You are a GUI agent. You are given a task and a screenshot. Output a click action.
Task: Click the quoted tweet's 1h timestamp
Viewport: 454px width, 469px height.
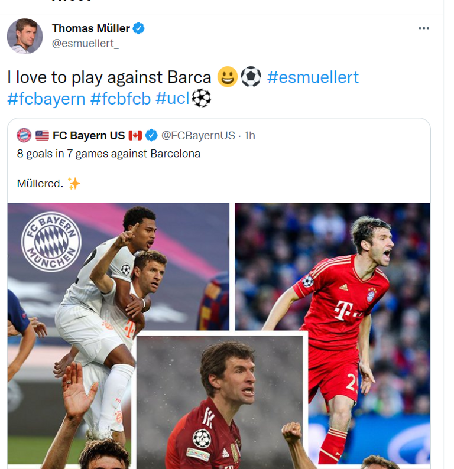pyautogui.click(x=249, y=135)
